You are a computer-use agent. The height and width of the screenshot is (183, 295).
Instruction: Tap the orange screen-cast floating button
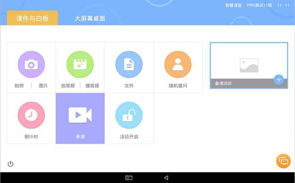coord(283,161)
